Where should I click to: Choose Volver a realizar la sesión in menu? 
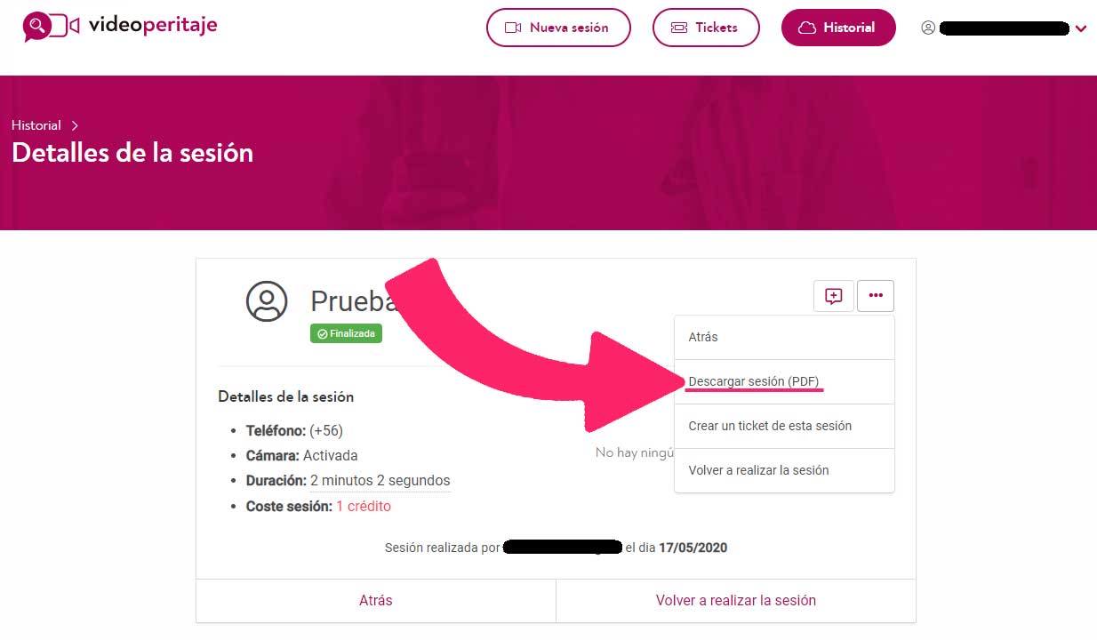click(x=758, y=470)
